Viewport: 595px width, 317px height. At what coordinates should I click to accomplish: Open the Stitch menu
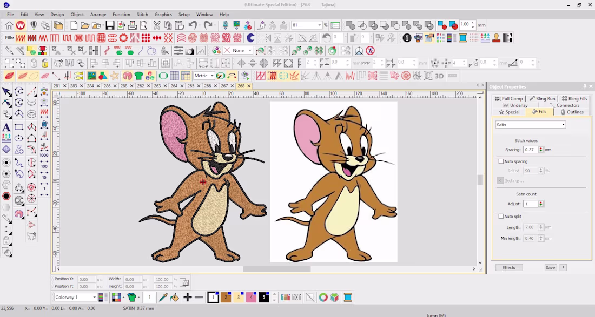[x=142, y=15]
